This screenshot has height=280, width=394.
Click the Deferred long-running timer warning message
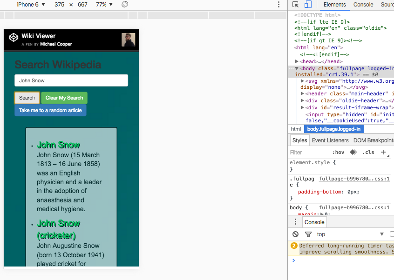point(346,249)
